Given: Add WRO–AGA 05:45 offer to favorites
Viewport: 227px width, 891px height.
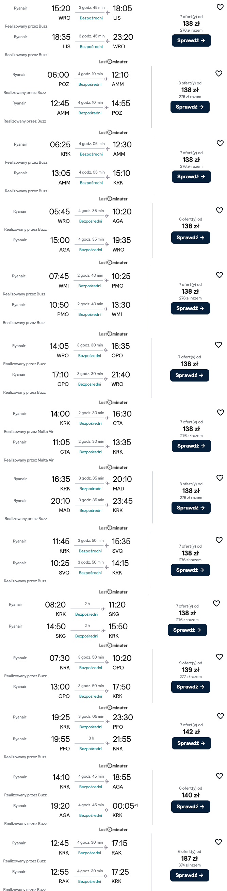Looking at the screenshot, I should click(x=220, y=210).
